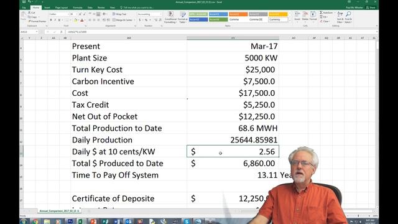Open the File tab
Screen dimensions: 398x224
pos(24,7)
